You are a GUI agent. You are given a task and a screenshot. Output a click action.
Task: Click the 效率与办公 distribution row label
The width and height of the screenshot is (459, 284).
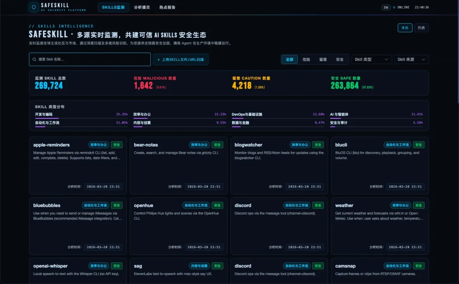click(142, 114)
